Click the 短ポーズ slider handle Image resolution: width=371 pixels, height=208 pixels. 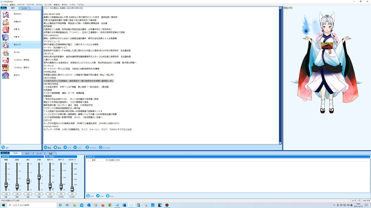point(50,186)
